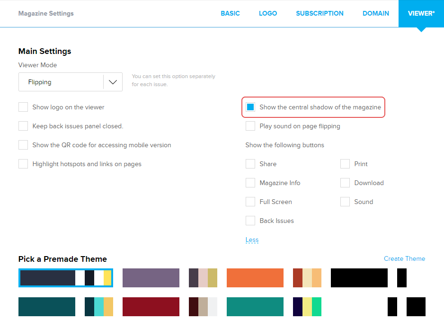Go to the SUBSCRIPTION tab

pyautogui.click(x=320, y=13)
